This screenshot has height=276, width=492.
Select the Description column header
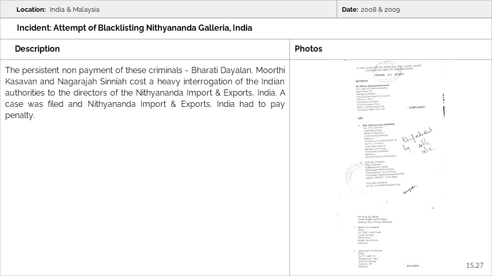pyautogui.click(x=37, y=49)
